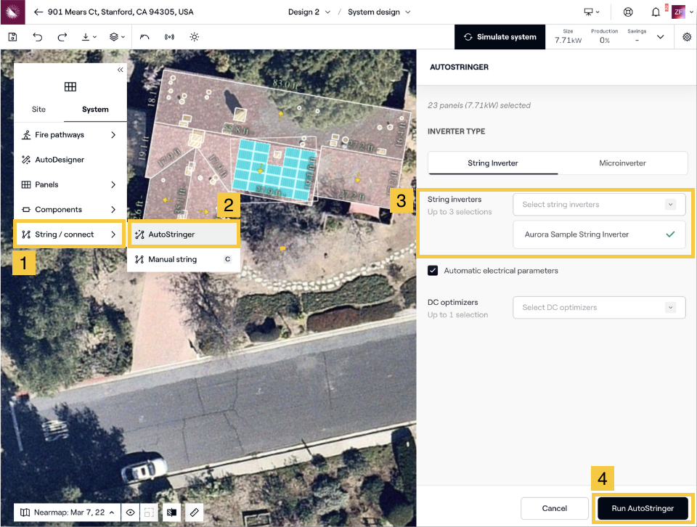
Task: Open the help lifebuoy icon
Action: 628,12
